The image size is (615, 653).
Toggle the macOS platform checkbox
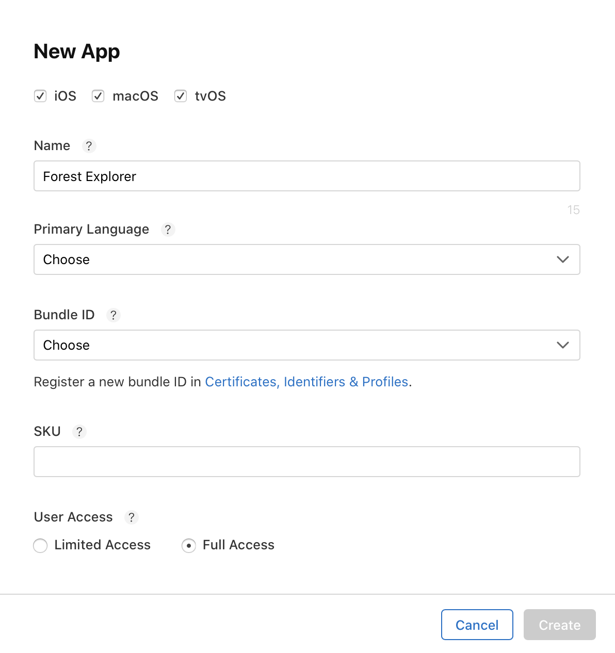pos(98,96)
